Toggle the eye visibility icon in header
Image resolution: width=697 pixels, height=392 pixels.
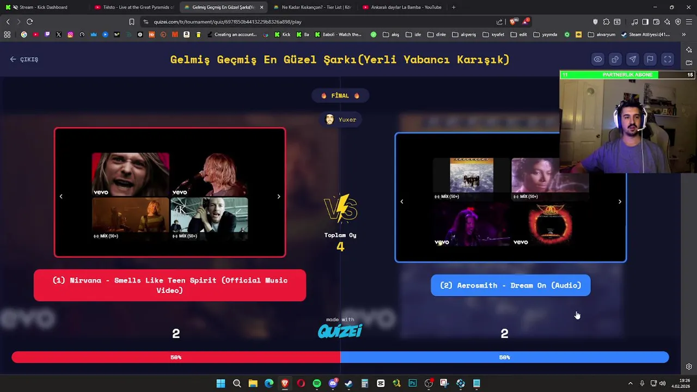pos(598,59)
